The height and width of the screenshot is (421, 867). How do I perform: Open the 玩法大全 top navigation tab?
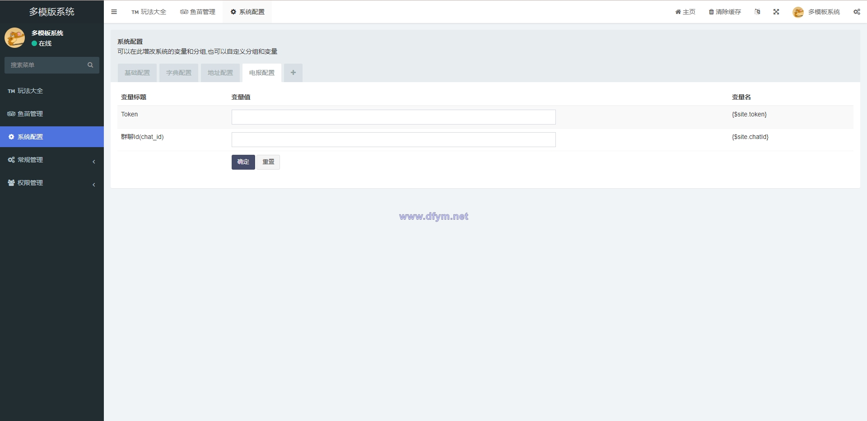pos(149,12)
